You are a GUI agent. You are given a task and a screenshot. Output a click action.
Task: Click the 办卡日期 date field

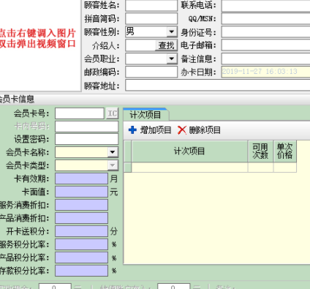click(x=265, y=72)
